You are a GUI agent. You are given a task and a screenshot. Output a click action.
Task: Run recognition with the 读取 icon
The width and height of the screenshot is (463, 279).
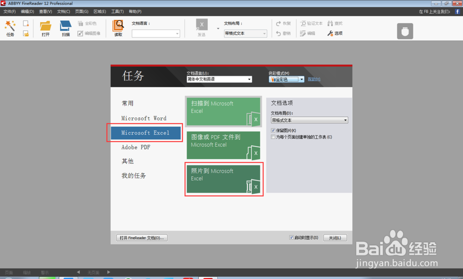coord(118,25)
